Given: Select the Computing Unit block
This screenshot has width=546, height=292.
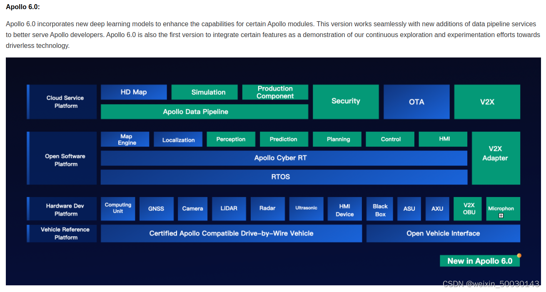Looking at the screenshot, I should (x=118, y=209).
